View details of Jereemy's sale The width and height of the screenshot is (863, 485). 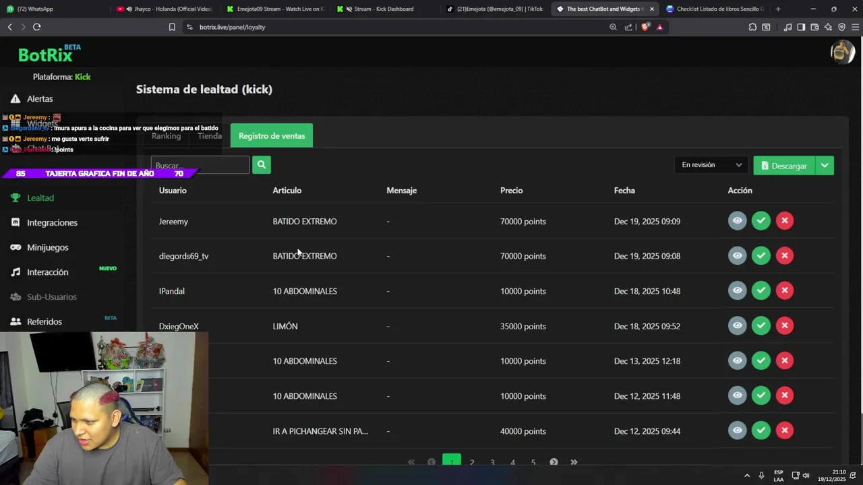(x=738, y=221)
